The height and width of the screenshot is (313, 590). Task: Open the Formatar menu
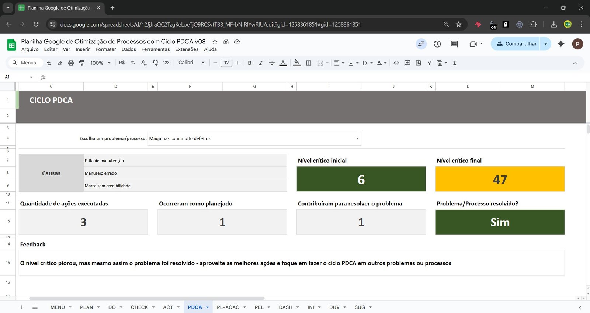pyautogui.click(x=105, y=49)
